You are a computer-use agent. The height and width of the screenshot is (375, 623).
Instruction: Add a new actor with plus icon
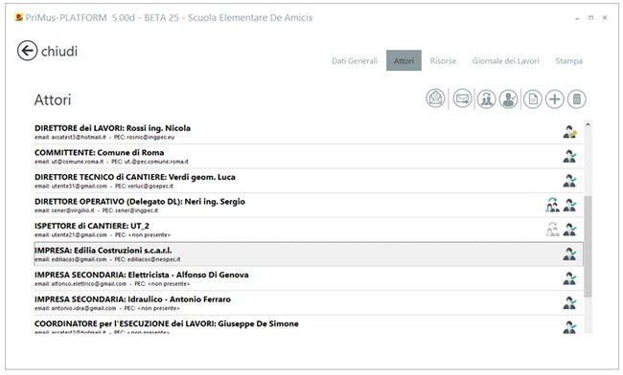[x=555, y=99]
